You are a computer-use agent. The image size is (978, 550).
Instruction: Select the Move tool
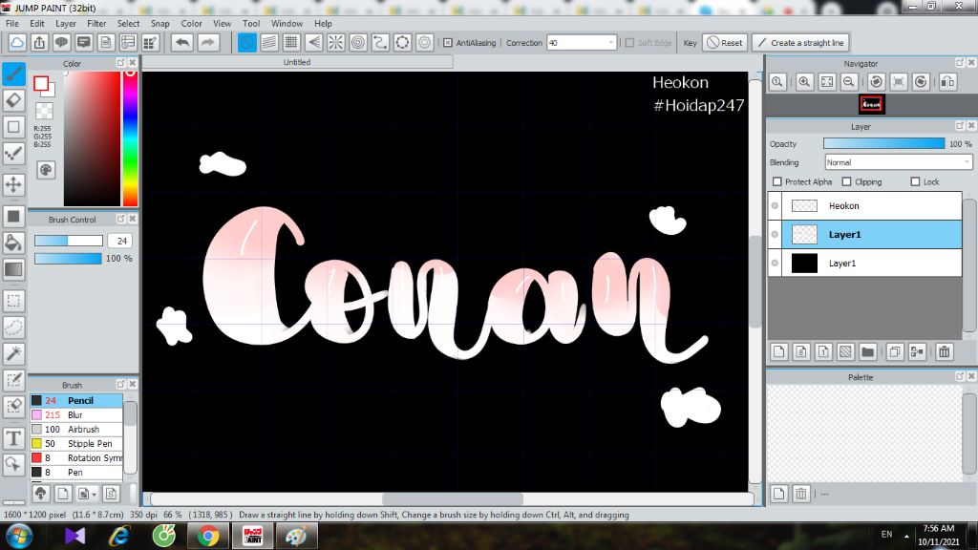point(13,184)
